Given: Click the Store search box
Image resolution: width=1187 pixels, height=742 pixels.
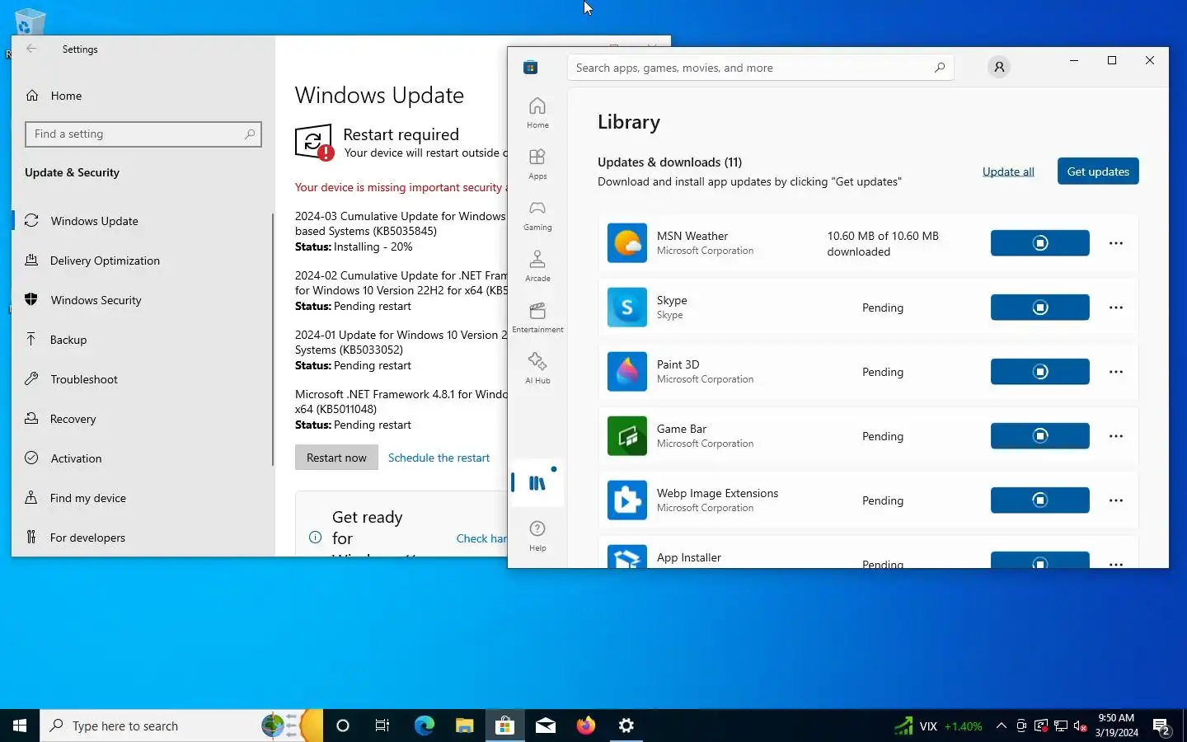Looking at the screenshot, I should [760, 68].
